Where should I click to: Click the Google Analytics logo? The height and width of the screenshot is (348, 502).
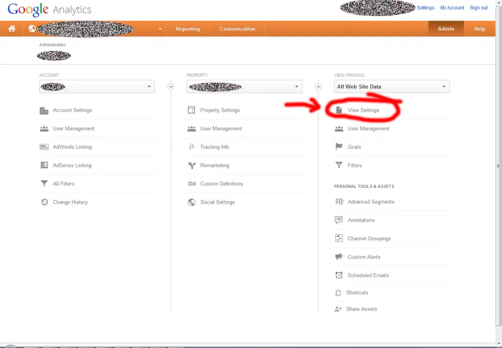click(50, 10)
